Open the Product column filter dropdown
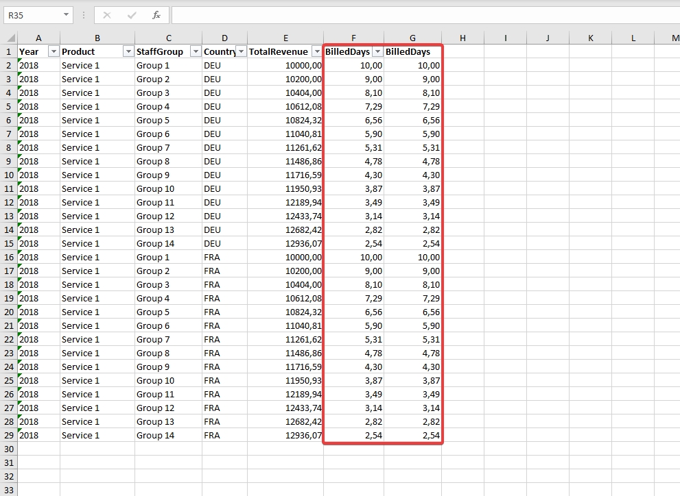 pyautogui.click(x=128, y=52)
